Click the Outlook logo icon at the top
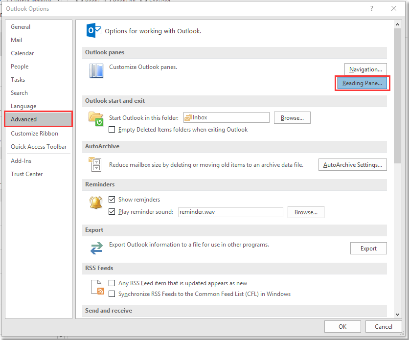Screen dimensions: 409x340 [x=93, y=30]
